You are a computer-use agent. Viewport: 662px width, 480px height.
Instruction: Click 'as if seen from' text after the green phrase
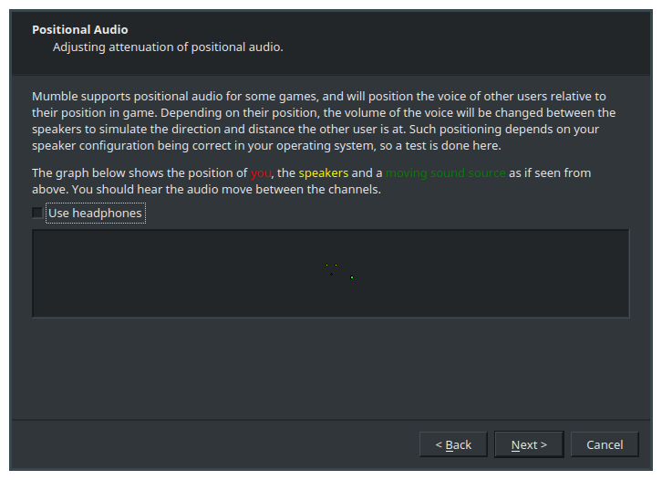point(550,173)
